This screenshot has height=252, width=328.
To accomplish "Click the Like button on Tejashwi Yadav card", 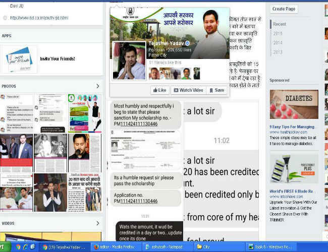I will pos(159,90).
